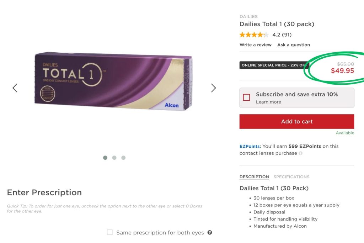Click the Dailies brand label
364x243 pixels.
248,16
